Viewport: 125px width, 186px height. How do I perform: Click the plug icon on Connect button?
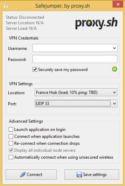click(23, 175)
